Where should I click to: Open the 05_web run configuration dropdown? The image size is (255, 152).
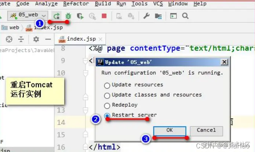point(28,16)
